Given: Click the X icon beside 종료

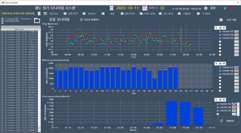Looking at the screenshot, I should (x=225, y=8).
